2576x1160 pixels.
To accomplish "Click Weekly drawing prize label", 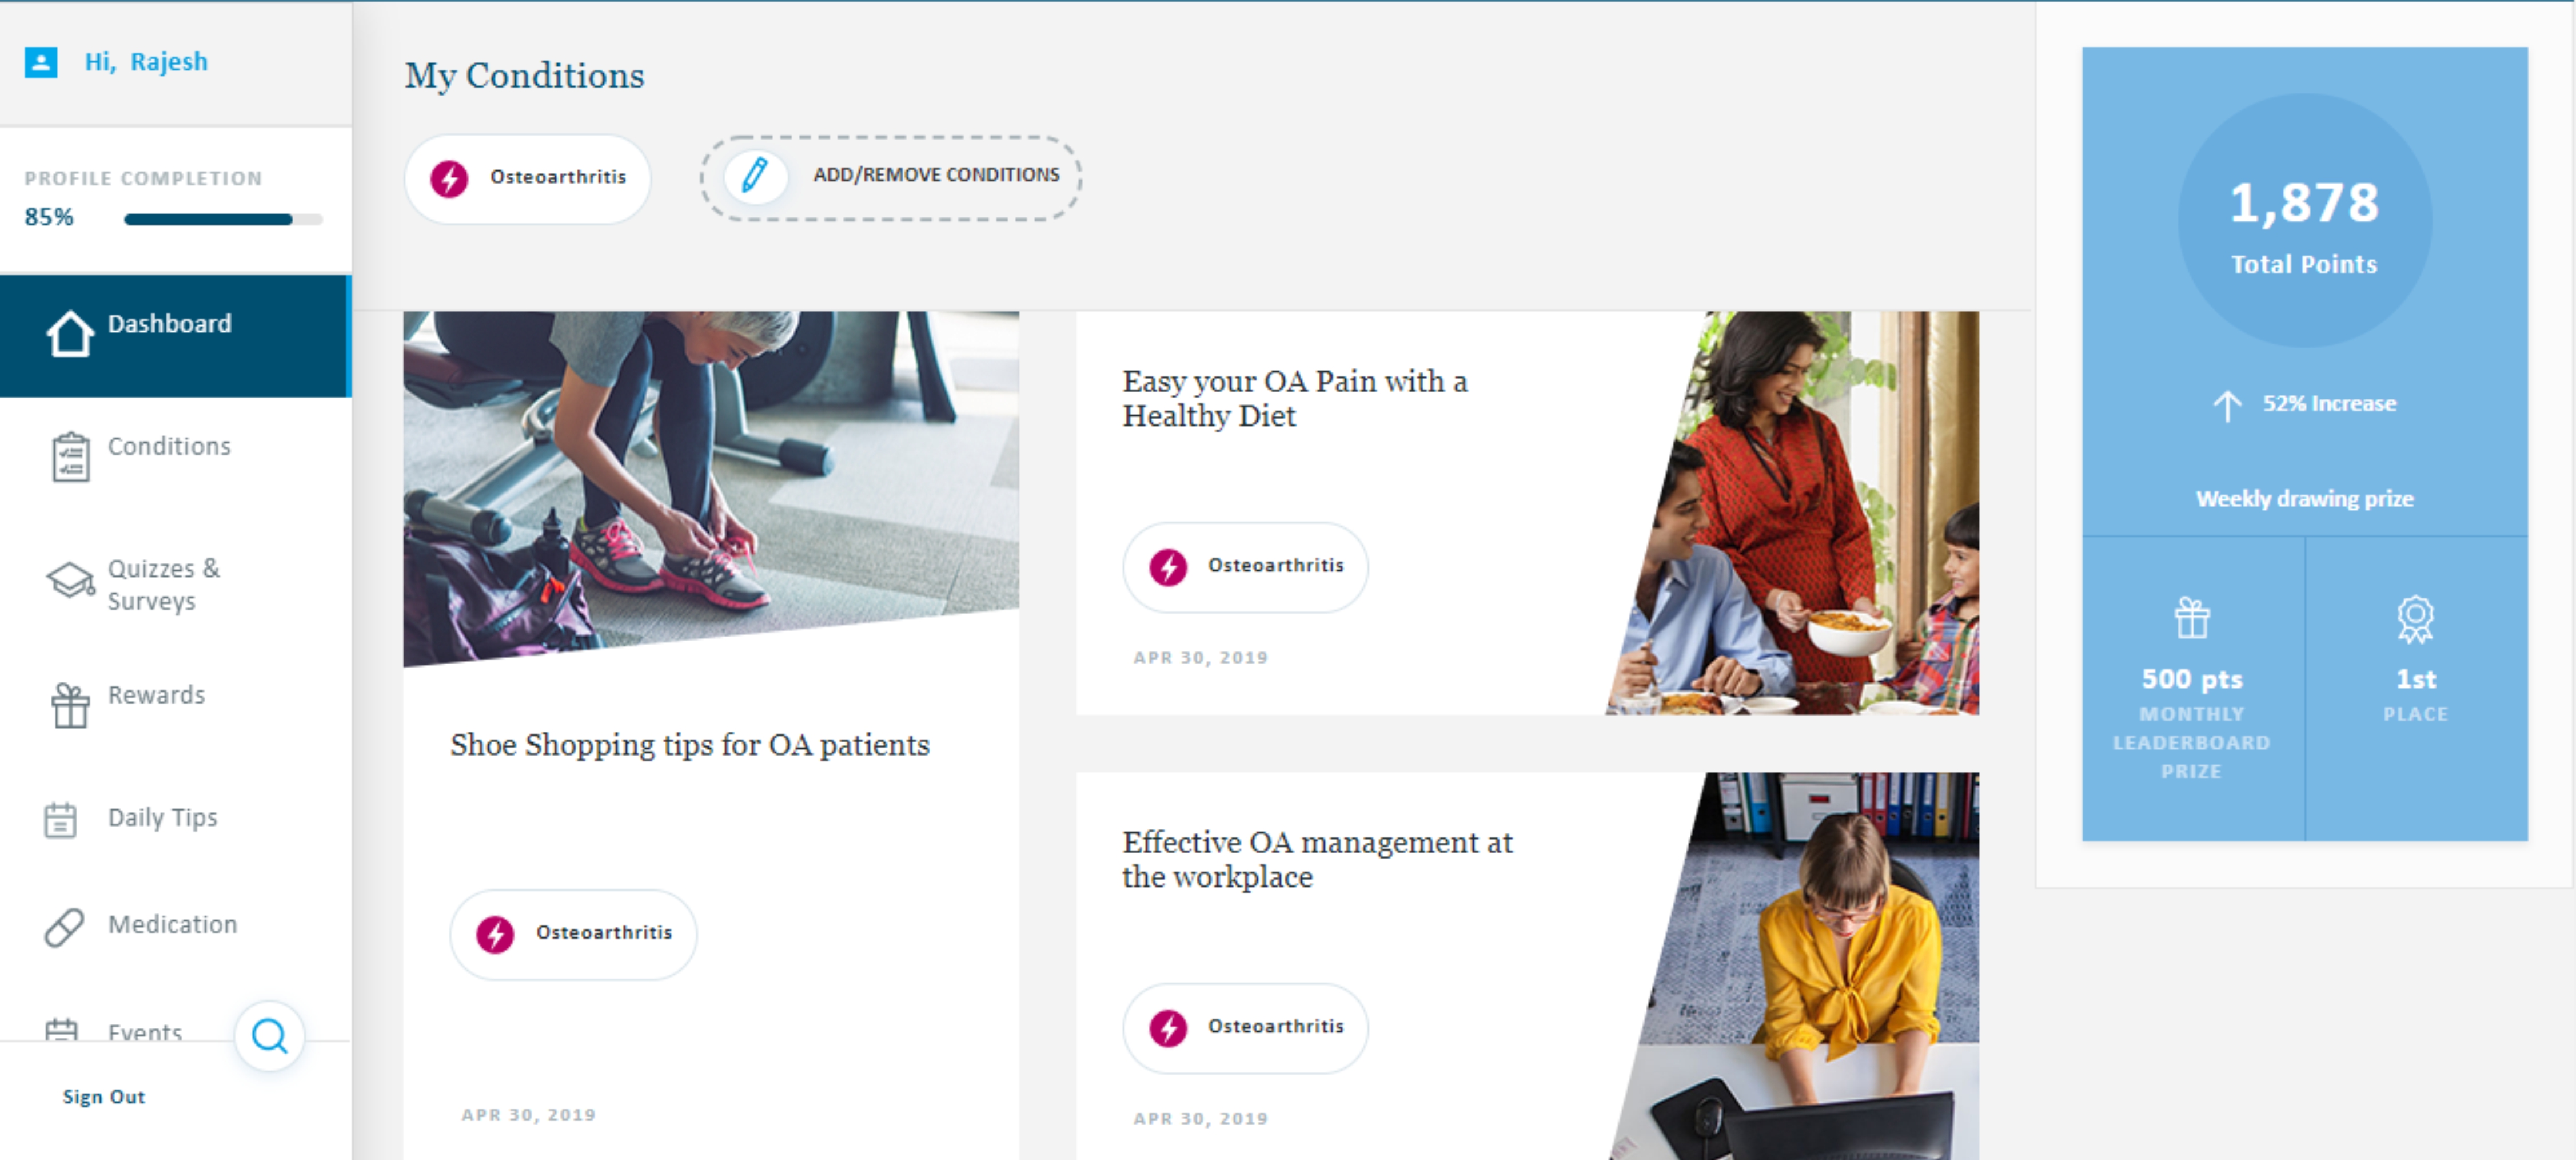I will [2304, 498].
